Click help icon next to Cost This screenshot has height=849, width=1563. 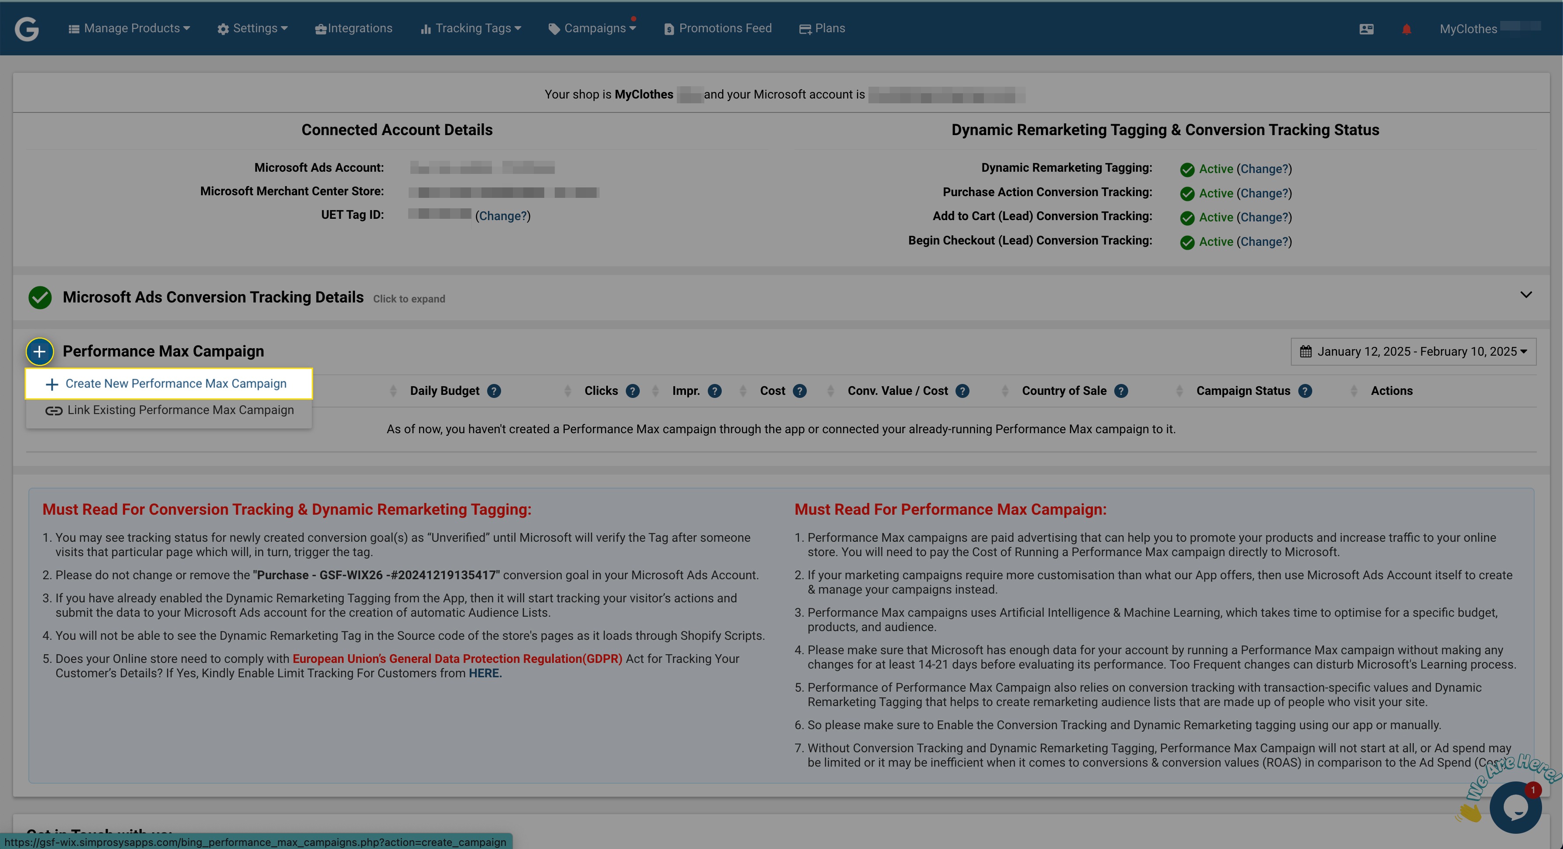pos(800,391)
